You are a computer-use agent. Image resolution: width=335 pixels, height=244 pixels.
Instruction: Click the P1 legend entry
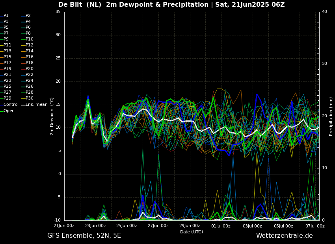point(6,16)
